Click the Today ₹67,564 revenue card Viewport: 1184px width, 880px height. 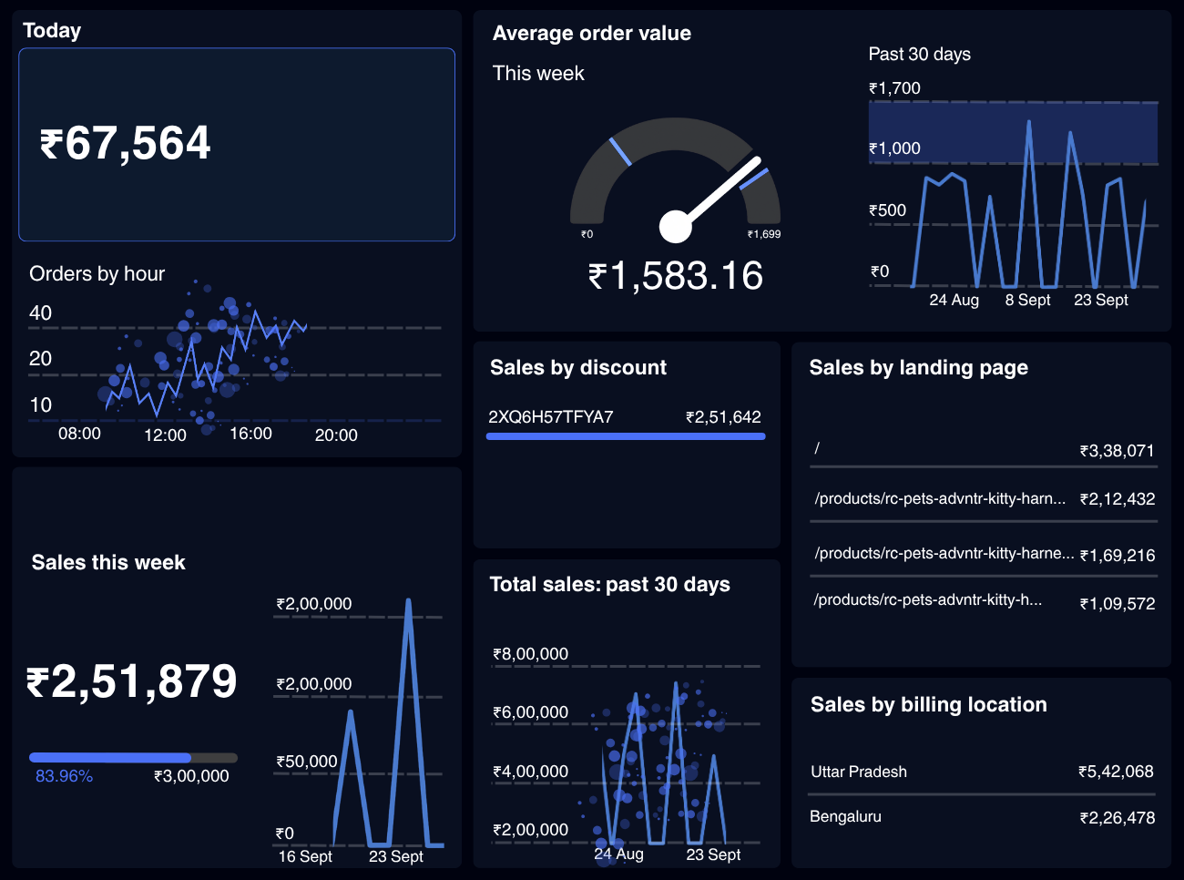[x=236, y=144]
